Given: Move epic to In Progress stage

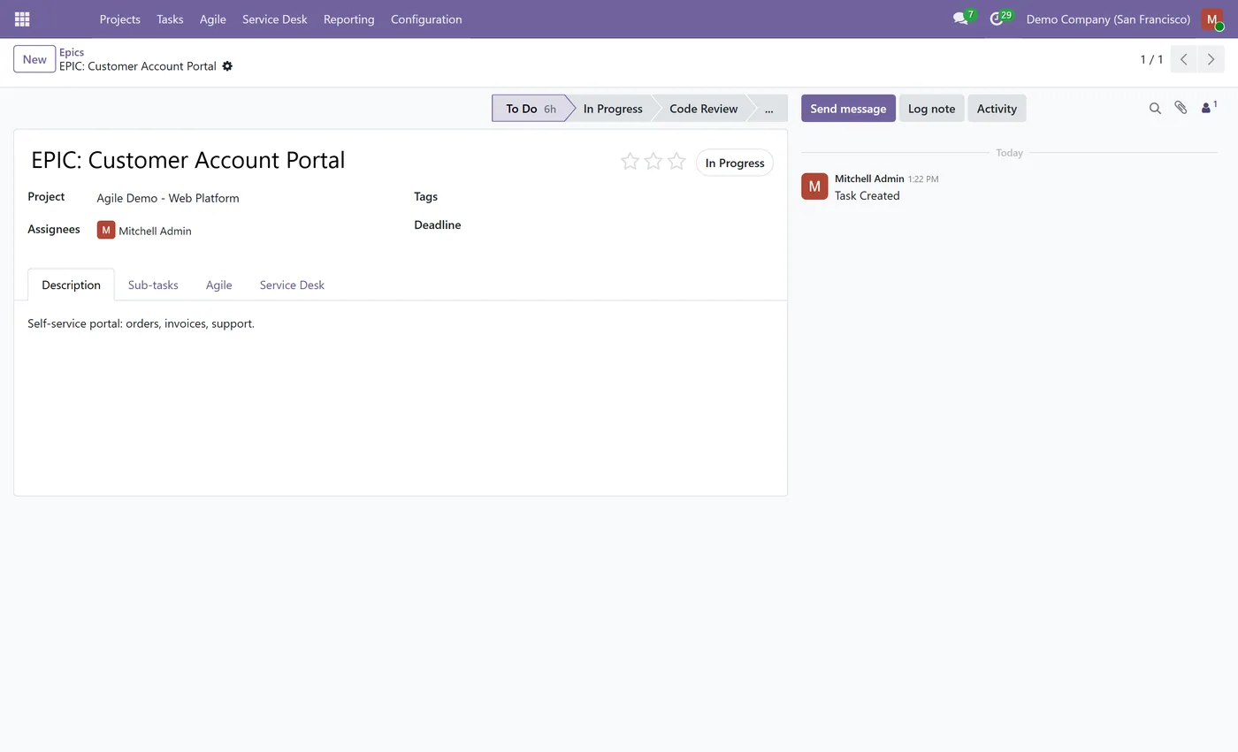Looking at the screenshot, I should pos(613,109).
